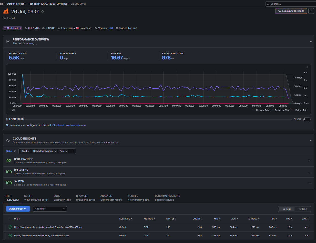Click the Status info icon
316x243 pixels.
click(x=15, y=151)
